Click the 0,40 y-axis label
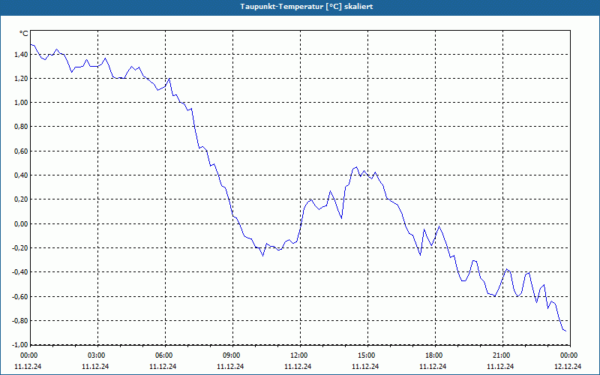600x375 pixels. [21, 175]
